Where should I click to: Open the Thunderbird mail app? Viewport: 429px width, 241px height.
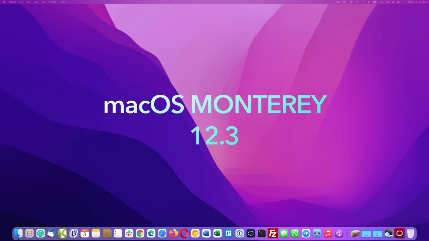[52, 233]
